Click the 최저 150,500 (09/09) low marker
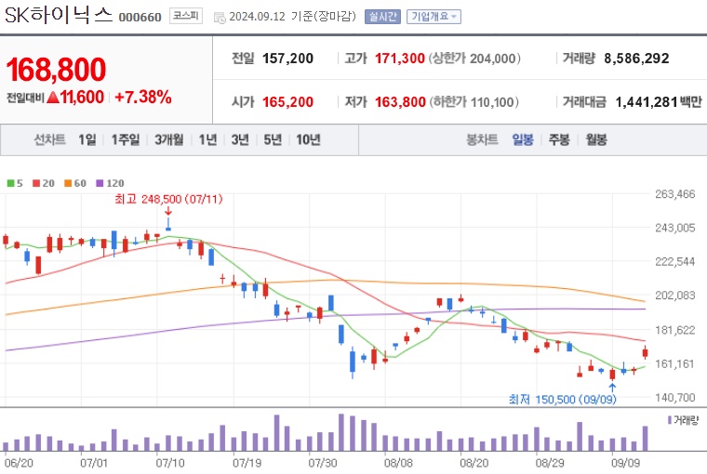 (562, 400)
